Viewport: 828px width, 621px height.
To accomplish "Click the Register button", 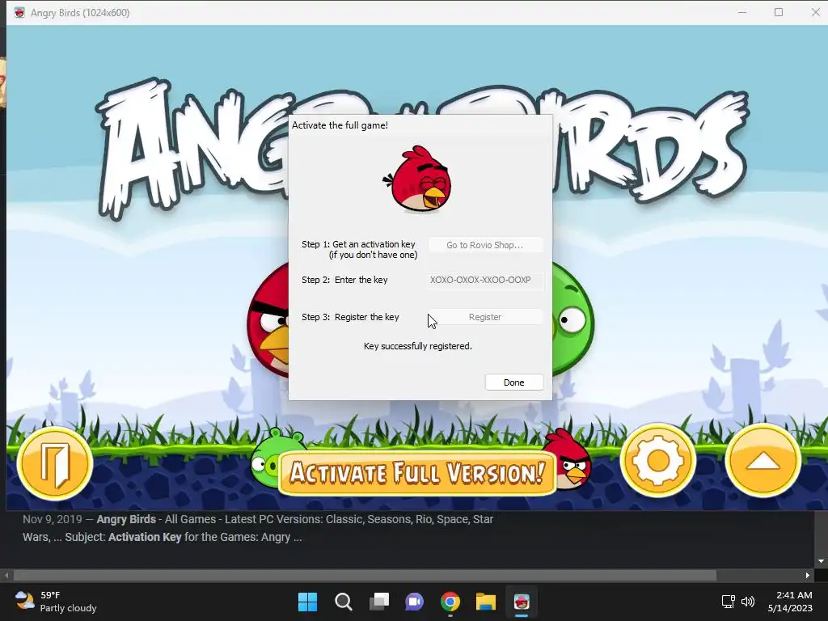I will tap(485, 317).
